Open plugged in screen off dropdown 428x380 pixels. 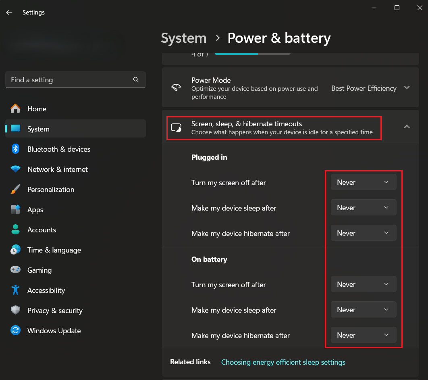363,182
